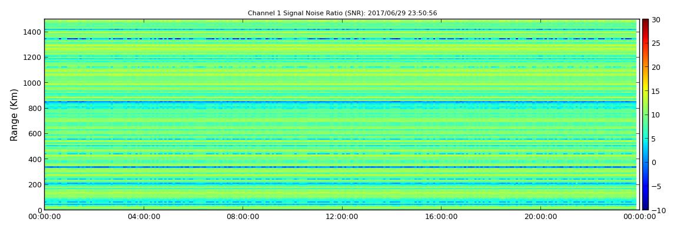Click the 'Range (Km)' y-axis label
This screenshot has height=239, width=677.
pyautogui.click(x=14, y=115)
